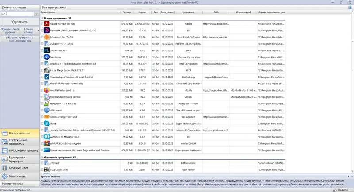Click the Aiseesoft Video Converter icon

[46, 31]
